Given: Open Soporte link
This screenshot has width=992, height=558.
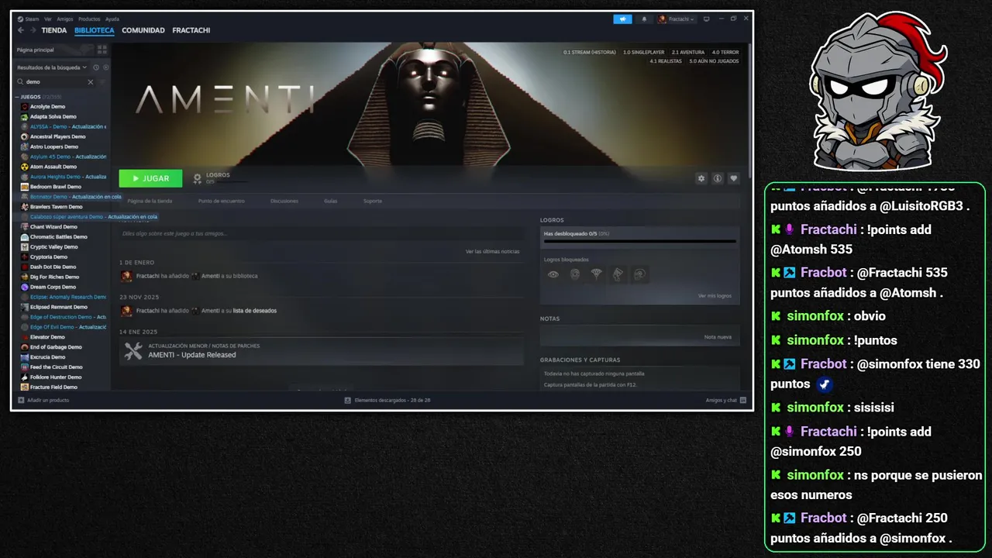Looking at the screenshot, I should click(373, 201).
